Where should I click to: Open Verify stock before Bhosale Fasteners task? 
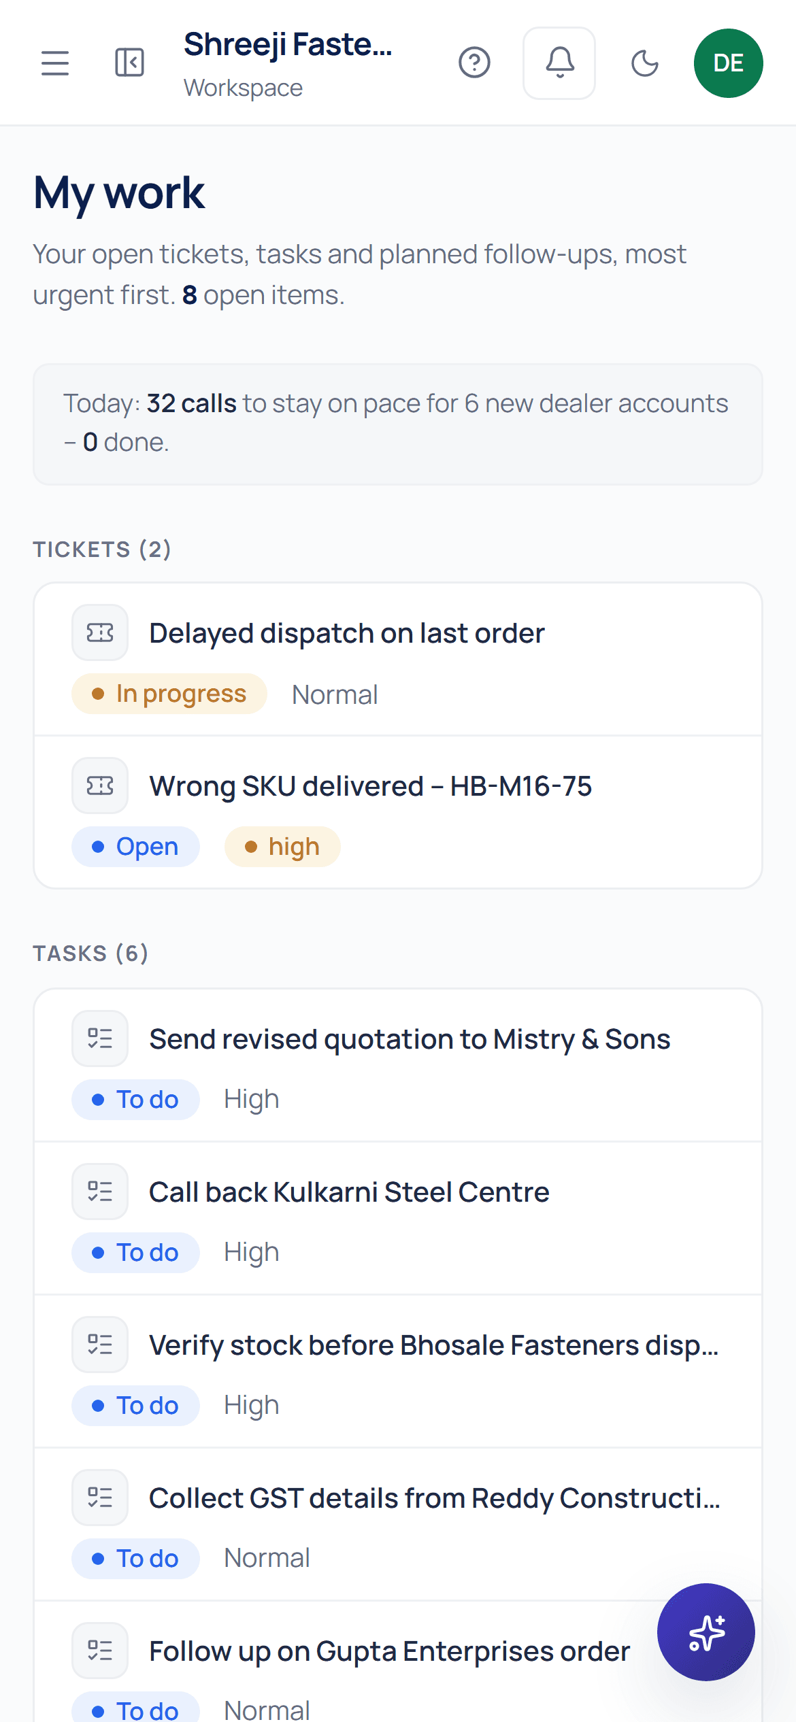point(398,1371)
